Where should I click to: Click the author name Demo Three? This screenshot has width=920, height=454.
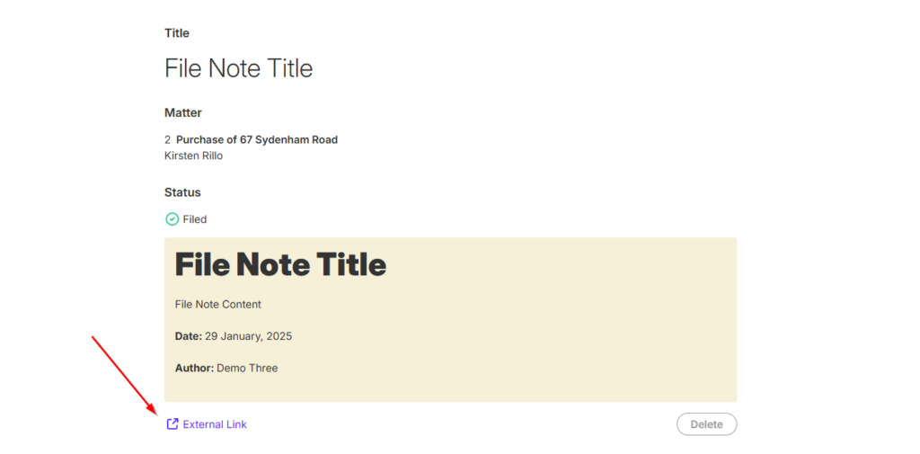247,368
